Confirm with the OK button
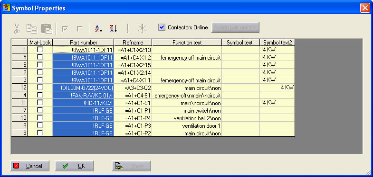The height and width of the screenshot is (177, 373). [x=75, y=166]
